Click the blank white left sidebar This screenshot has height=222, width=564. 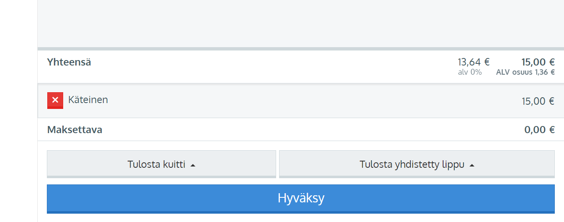pos(18,111)
